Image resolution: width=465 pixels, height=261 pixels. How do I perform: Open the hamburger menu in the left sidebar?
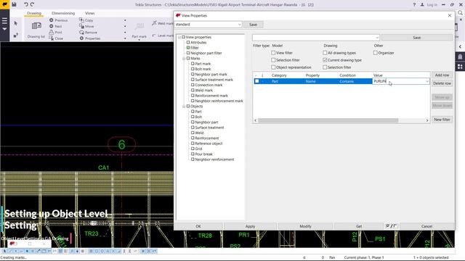[x=4, y=21]
